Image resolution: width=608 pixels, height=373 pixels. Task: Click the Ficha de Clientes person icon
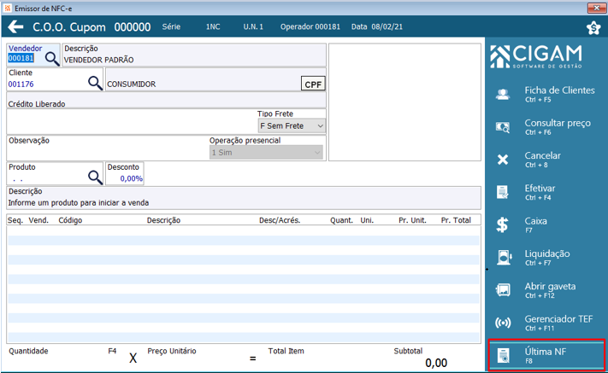click(503, 94)
